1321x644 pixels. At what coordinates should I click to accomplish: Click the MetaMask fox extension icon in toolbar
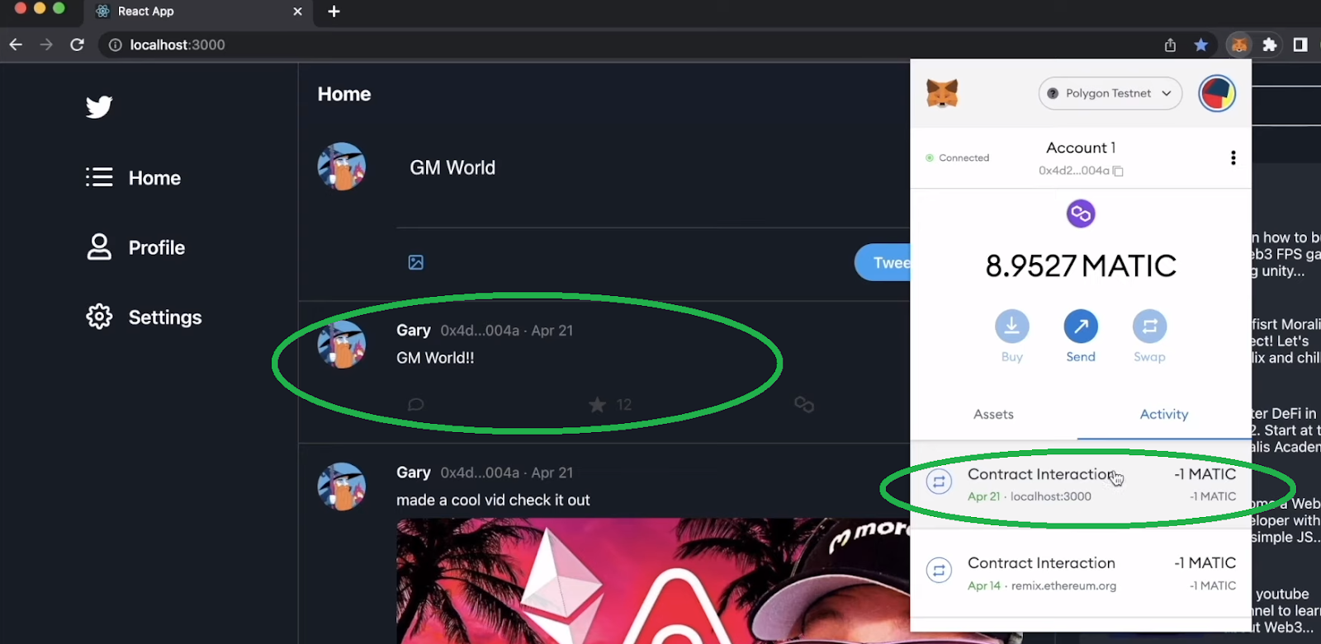coord(1238,45)
